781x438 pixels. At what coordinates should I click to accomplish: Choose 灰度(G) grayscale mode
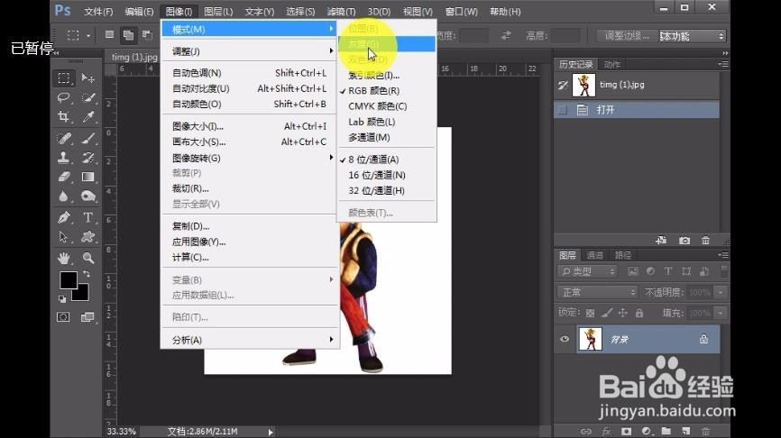(x=387, y=44)
